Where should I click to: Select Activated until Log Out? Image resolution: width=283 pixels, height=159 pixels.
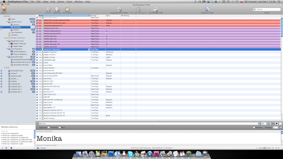click(22, 62)
